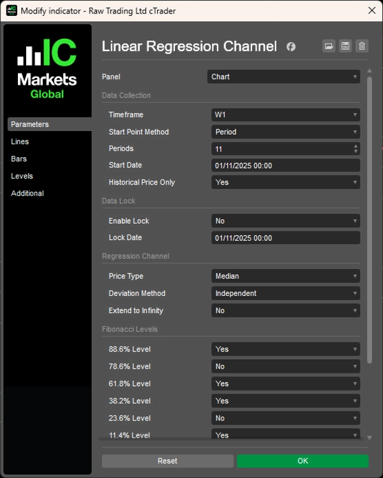Click the load preset folder icon
Viewport: 383px width, 478px height.
329,46
